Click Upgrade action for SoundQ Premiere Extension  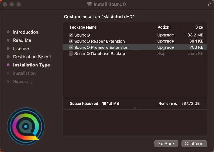(165, 47)
